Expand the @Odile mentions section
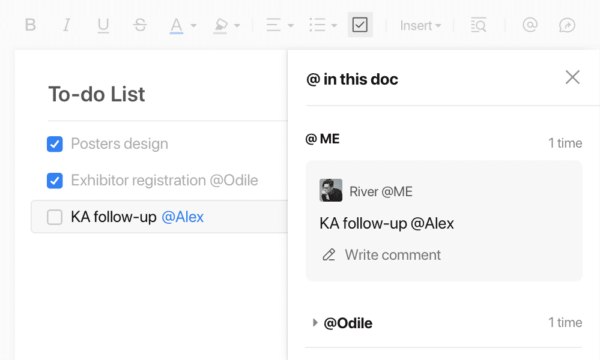600x360 pixels. click(x=315, y=323)
